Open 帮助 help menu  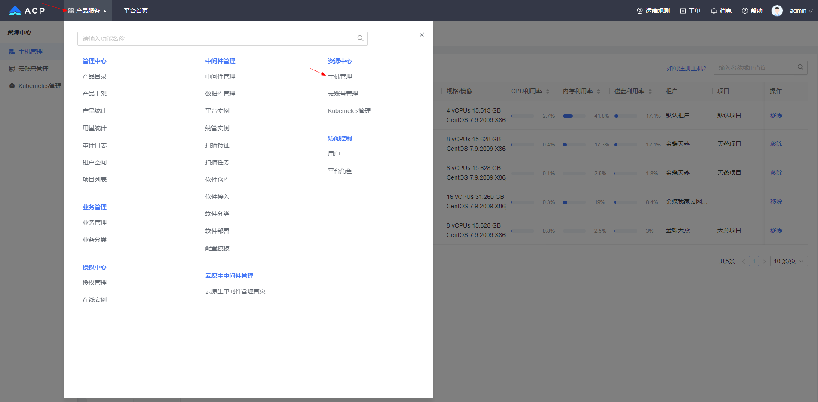(752, 11)
